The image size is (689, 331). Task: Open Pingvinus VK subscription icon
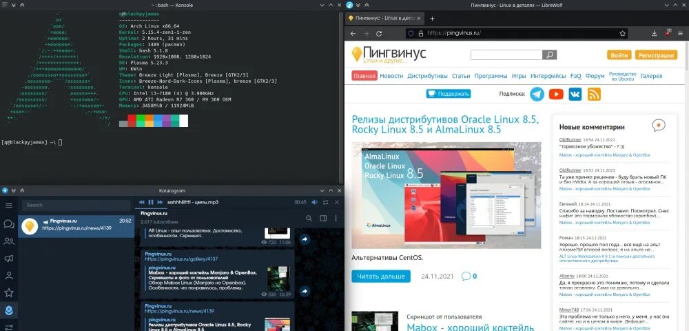click(x=575, y=94)
